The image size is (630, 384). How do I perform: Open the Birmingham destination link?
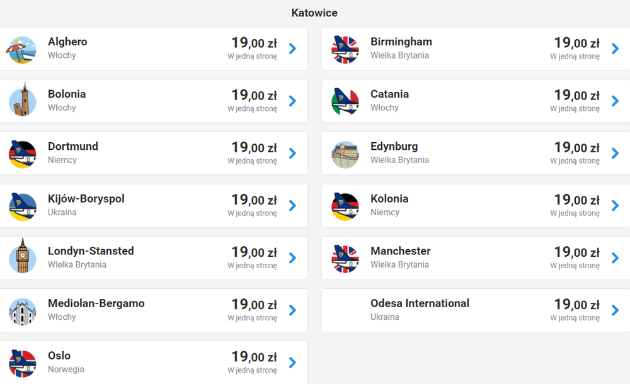401,42
